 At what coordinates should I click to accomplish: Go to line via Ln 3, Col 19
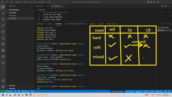tap(130, 91)
